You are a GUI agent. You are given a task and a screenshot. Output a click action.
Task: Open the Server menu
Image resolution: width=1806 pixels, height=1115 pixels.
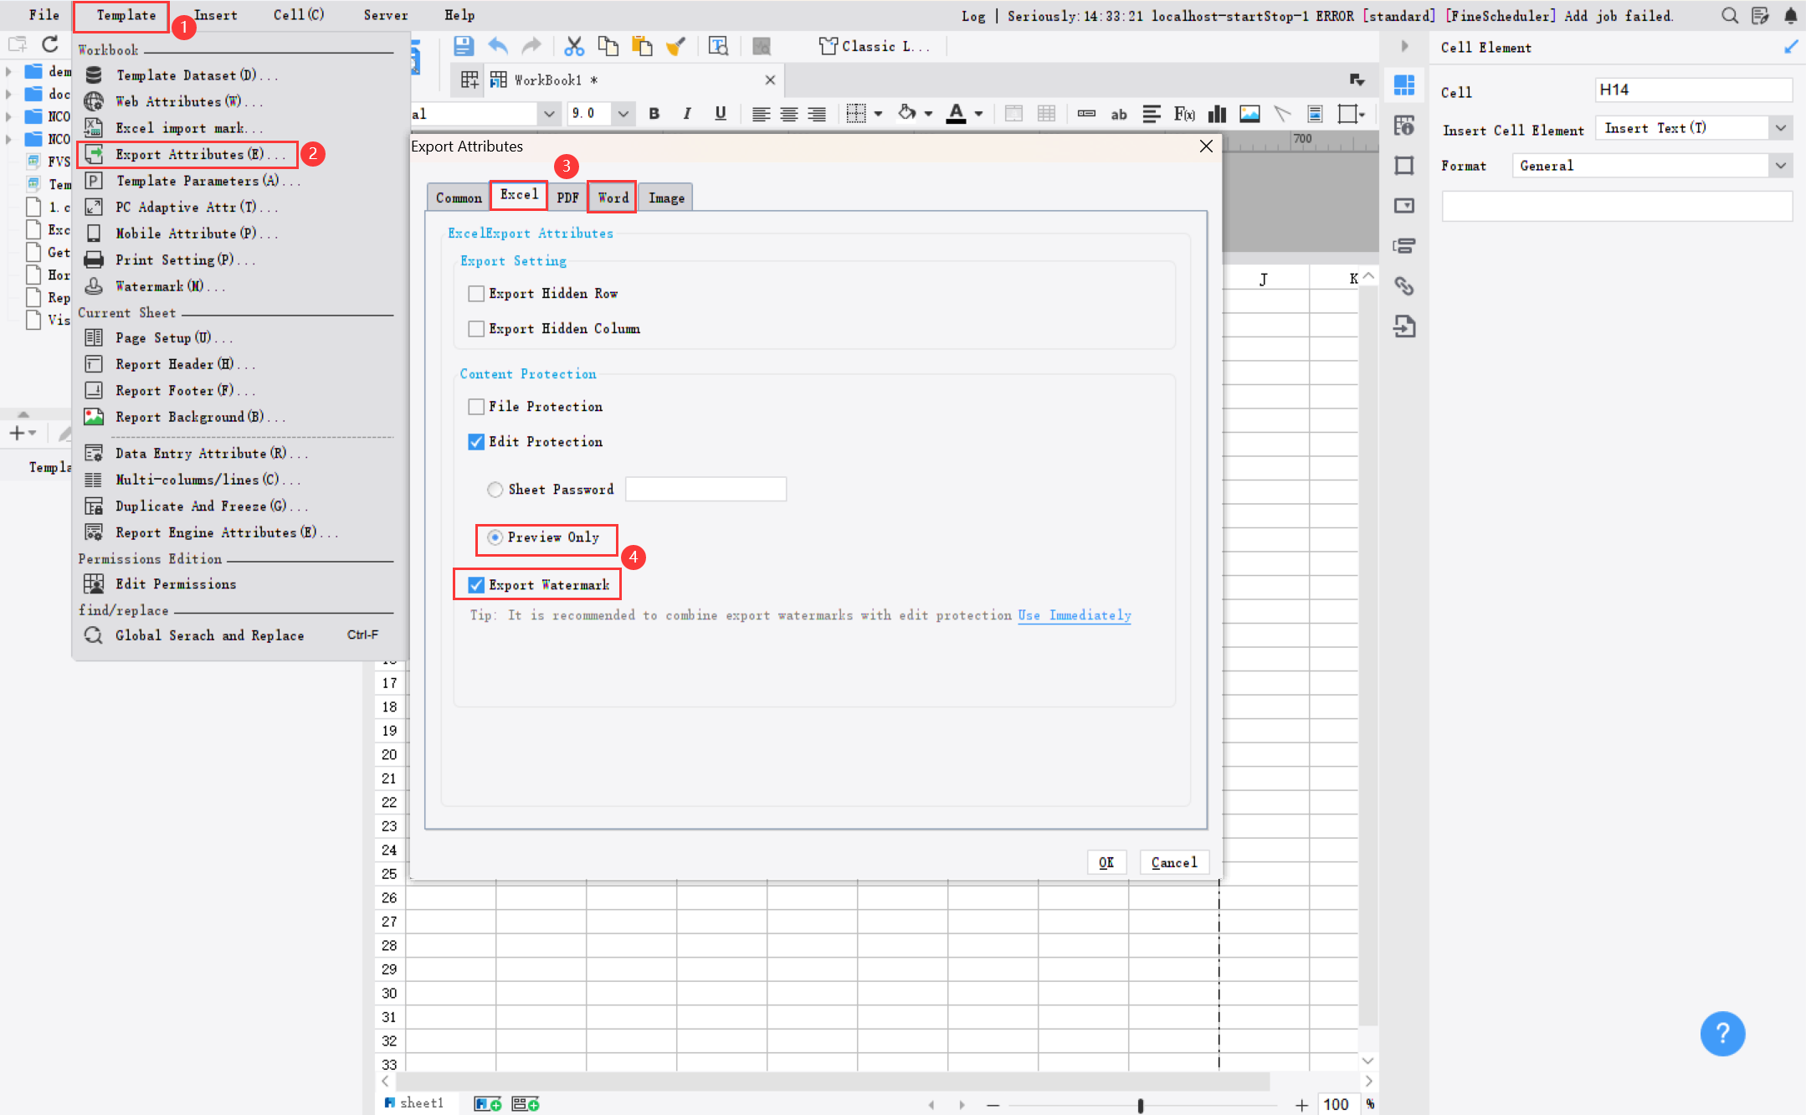pos(385,15)
